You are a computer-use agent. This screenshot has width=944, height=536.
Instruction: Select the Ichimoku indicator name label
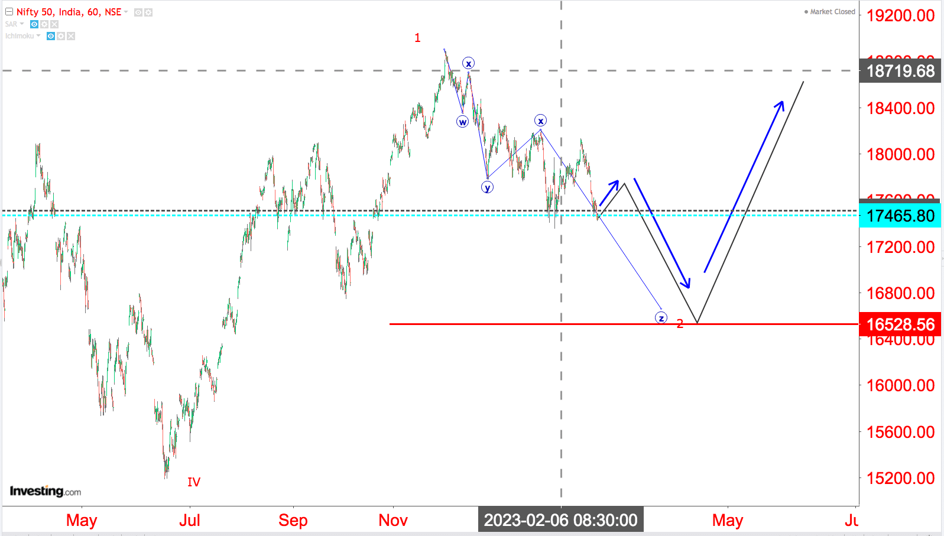20,36
